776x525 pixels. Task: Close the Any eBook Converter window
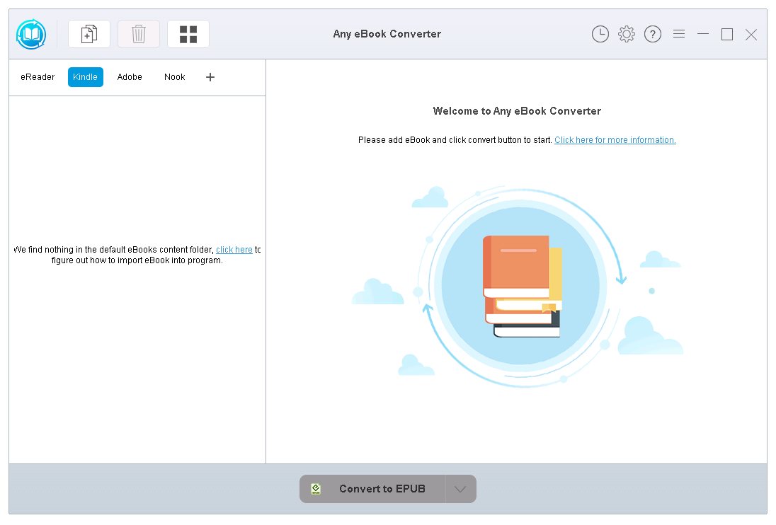point(751,34)
